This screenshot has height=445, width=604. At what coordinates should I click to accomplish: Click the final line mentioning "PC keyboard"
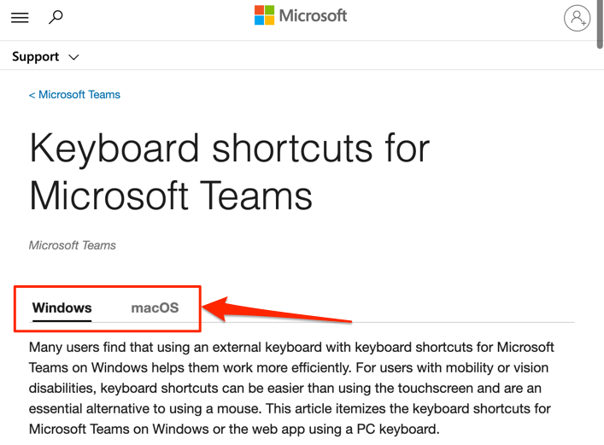coord(233,429)
